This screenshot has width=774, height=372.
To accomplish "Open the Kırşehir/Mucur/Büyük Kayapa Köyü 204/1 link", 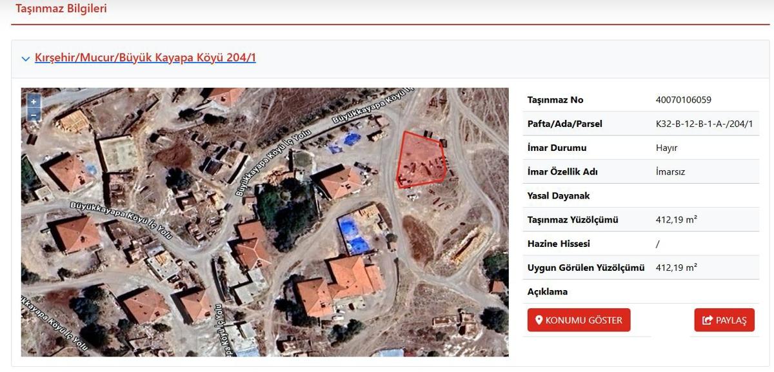I will [145, 57].
